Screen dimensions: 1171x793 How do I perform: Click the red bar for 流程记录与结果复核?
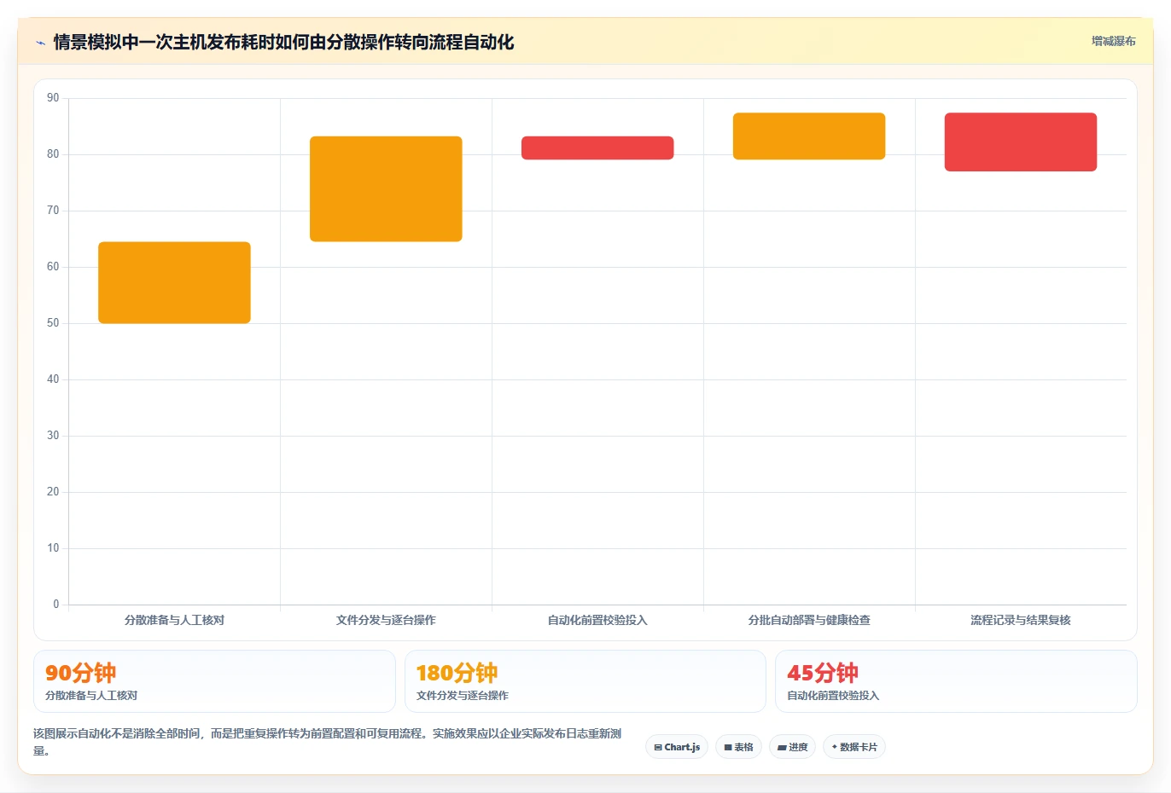1021,142
